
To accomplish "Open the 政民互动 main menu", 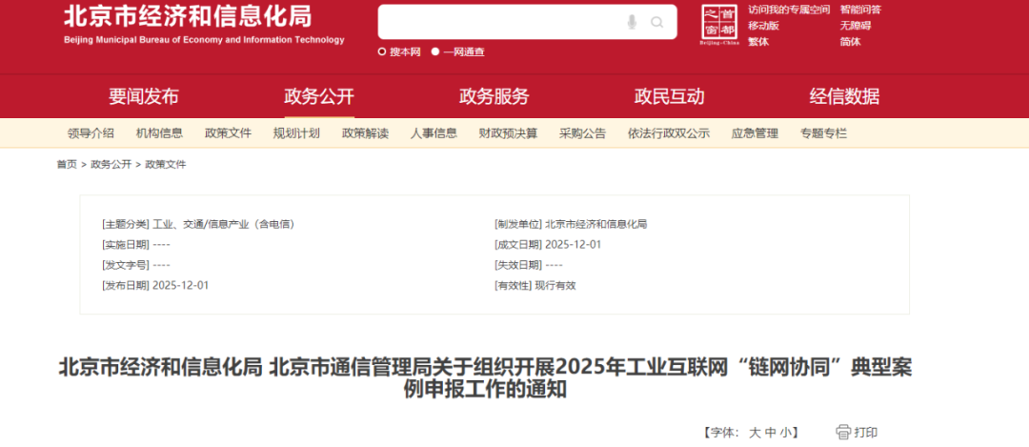I will coord(670,96).
